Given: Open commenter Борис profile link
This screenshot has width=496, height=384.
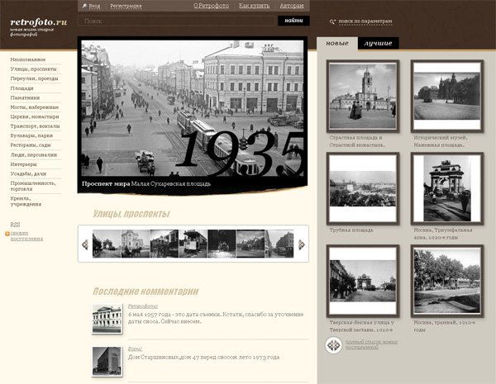Looking at the screenshot, I should (135, 349).
